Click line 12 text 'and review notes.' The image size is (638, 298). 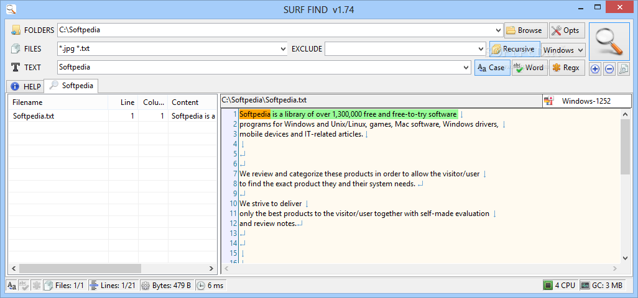[x=268, y=223]
